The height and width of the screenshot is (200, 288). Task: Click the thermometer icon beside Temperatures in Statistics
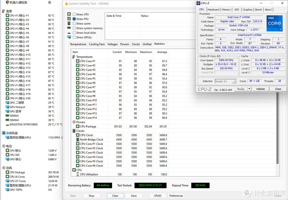point(74,57)
